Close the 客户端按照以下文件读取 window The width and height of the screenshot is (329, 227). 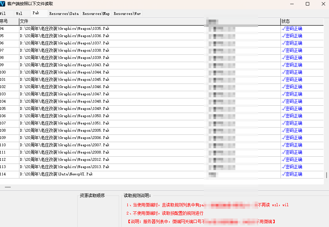(x=323, y=4)
